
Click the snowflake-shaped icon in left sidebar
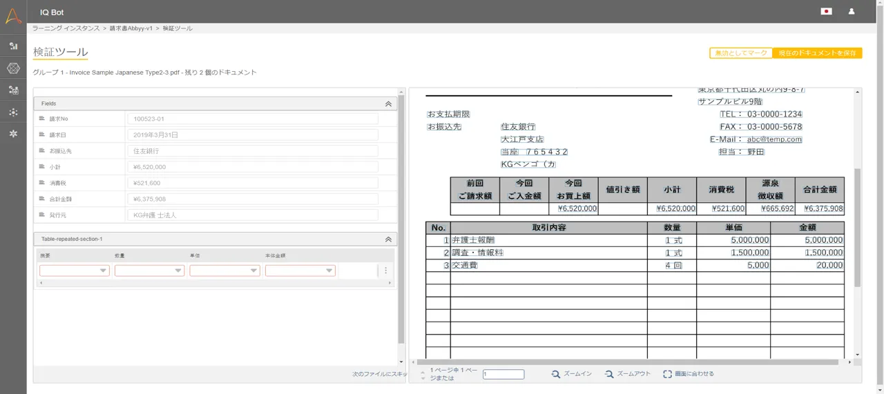point(13,133)
